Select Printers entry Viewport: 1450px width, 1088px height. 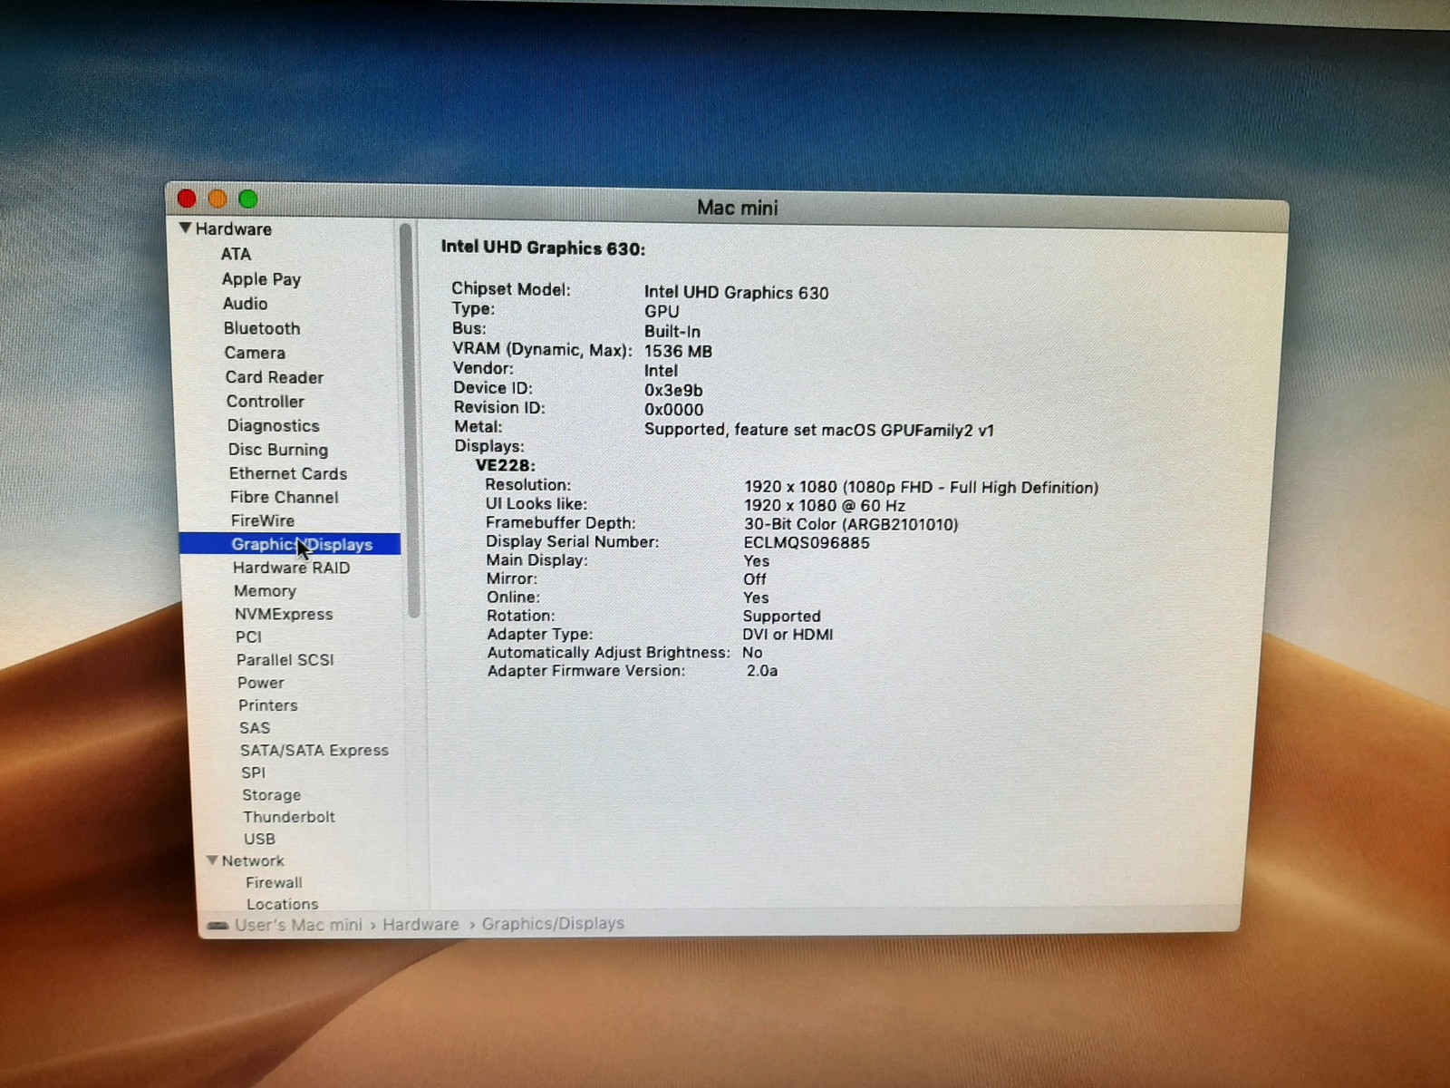(x=268, y=705)
